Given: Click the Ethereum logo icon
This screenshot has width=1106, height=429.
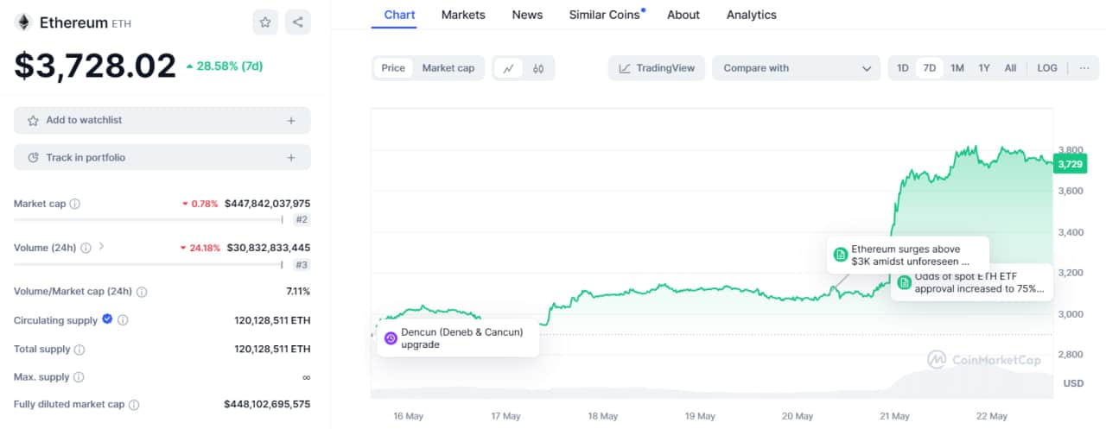Looking at the screenshot, I should [x=23, y=22].
